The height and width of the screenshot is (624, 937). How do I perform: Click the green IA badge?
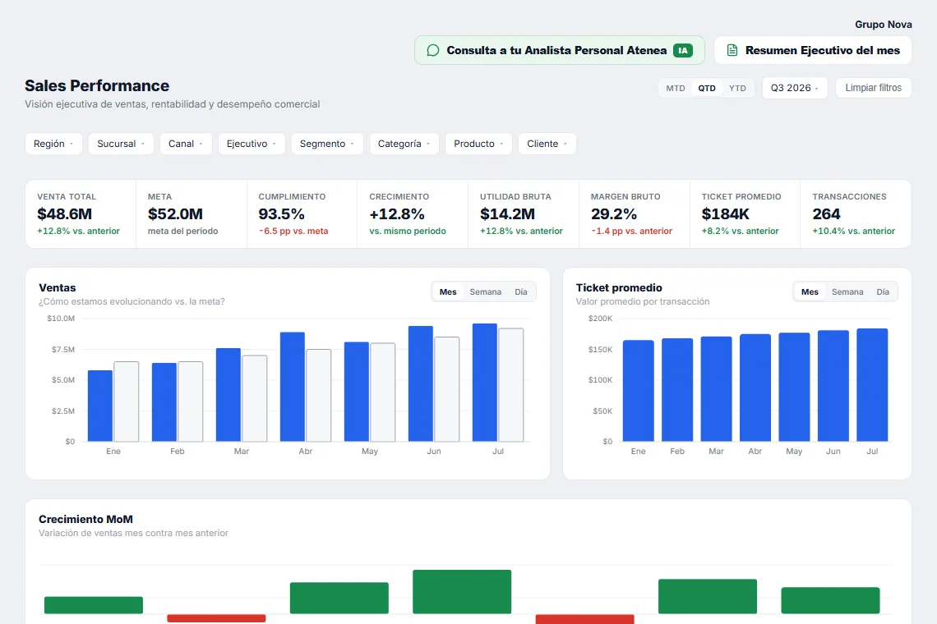pyautogui.click(x=682, y=51)
